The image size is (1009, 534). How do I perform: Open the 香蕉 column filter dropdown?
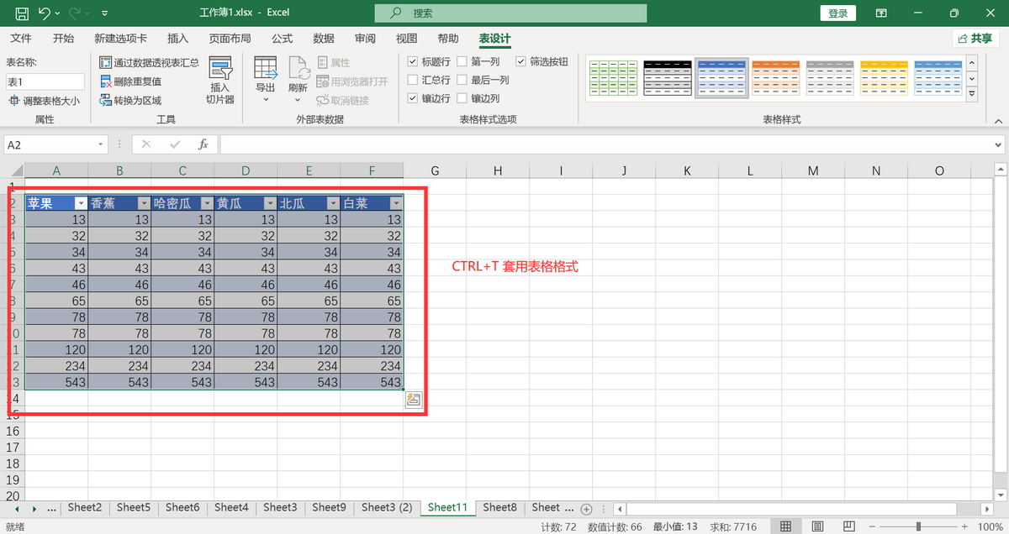[143, 203]
